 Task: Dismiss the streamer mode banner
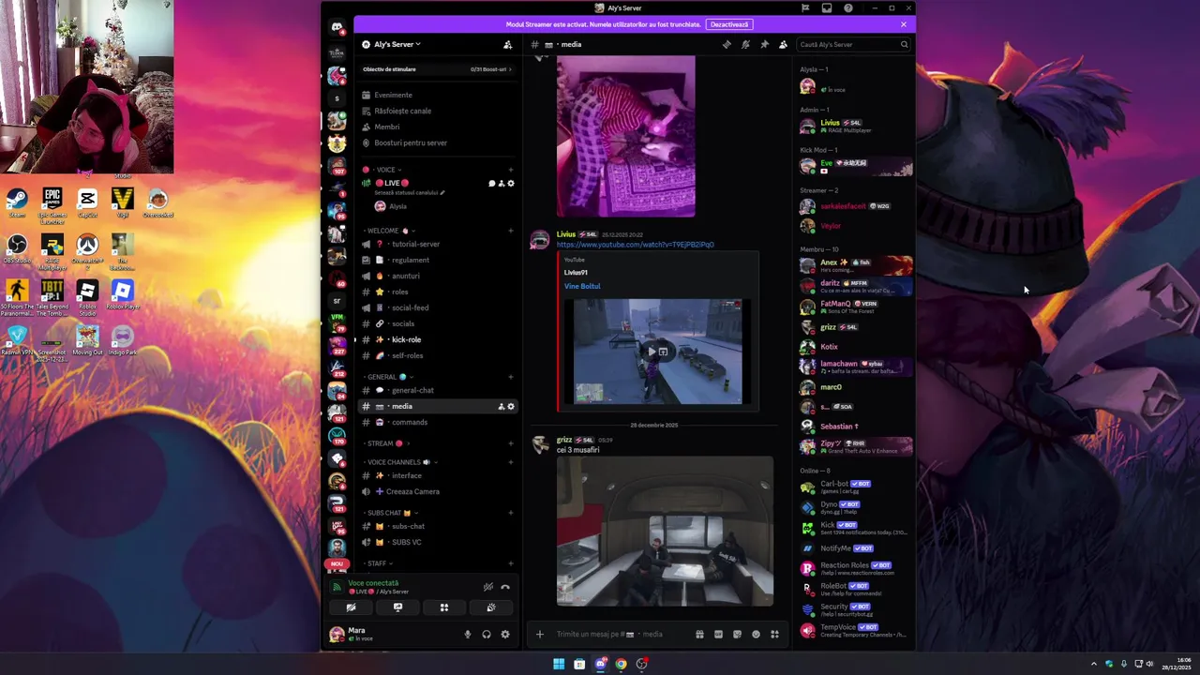point(904,24)
